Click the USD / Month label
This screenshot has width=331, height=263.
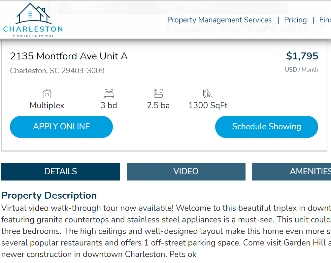point(301,70)
